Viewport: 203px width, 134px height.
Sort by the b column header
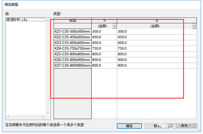click(x=157, y=20)
